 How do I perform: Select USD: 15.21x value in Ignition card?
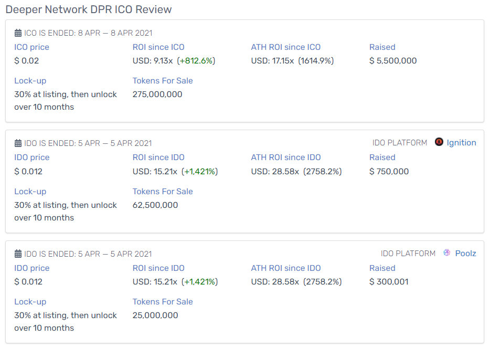[155, 171]
